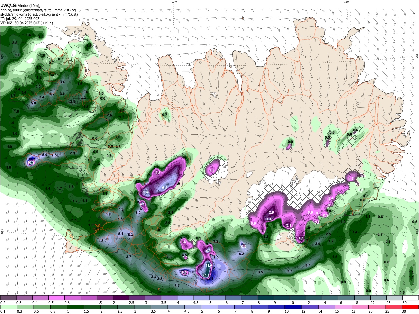Click the pale grey 25–30 snow legend swatch
Image resolution: width=419 pixels, height=314 pixels.
tap(395, 298)
